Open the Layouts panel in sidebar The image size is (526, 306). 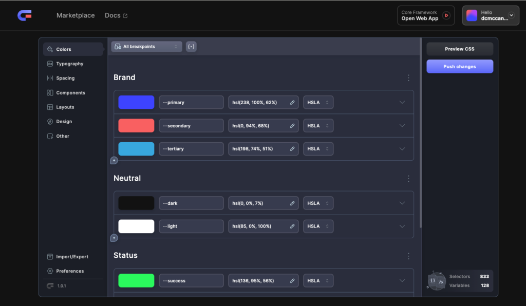tap(51, 107)
